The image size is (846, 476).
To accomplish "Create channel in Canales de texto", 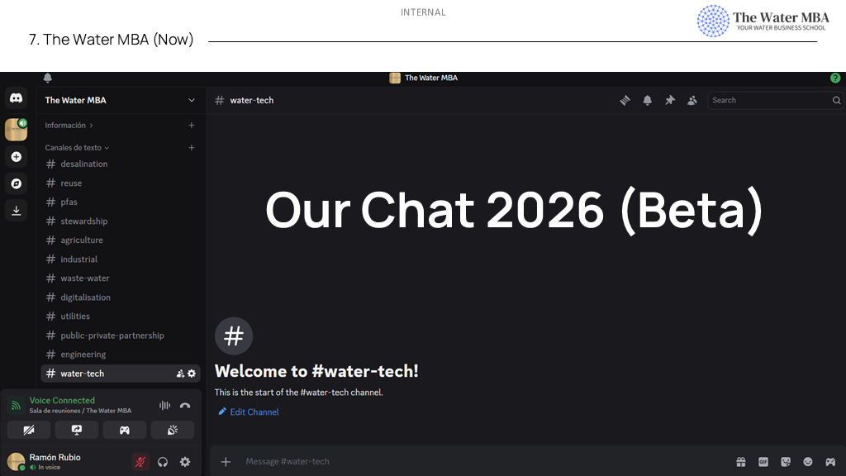I will tap(192, 147).
